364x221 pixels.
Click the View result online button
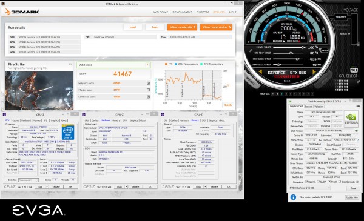coord(216,27)
